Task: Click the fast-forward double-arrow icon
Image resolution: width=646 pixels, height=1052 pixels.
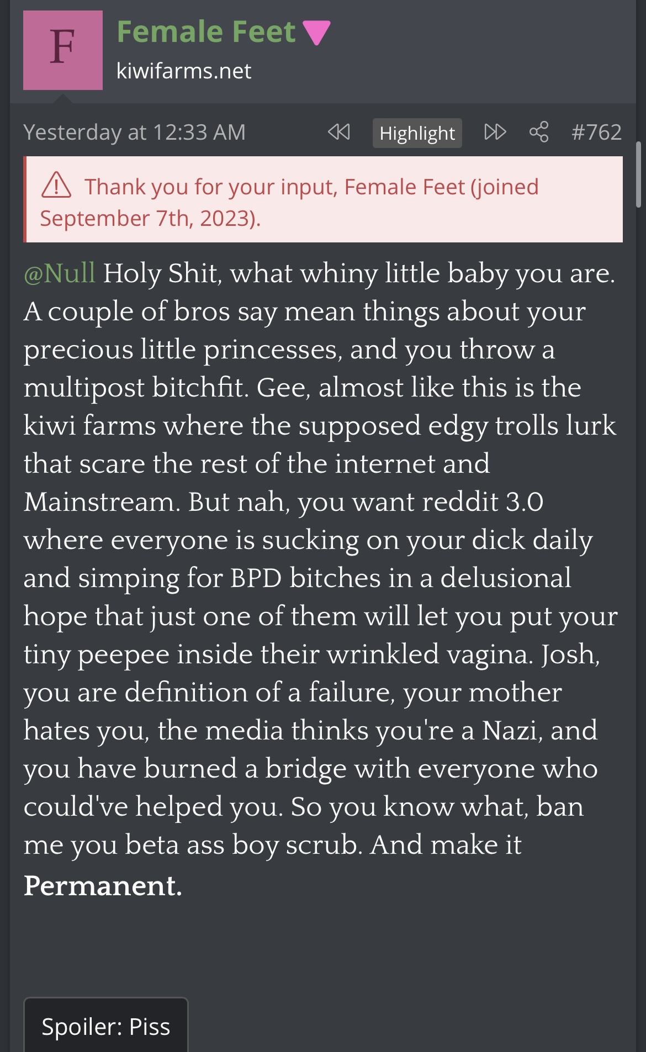Action: click(x=495, y=133)
